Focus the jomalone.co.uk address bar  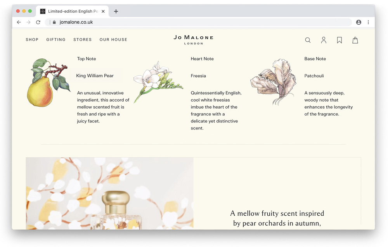tap(198, 22)
